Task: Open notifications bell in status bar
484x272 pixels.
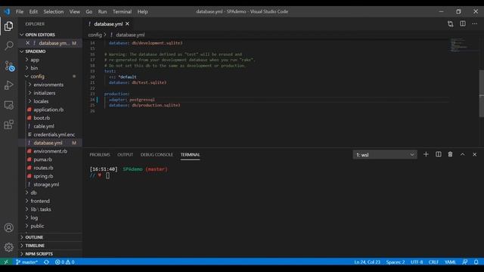Action: [x=476, y=262]
